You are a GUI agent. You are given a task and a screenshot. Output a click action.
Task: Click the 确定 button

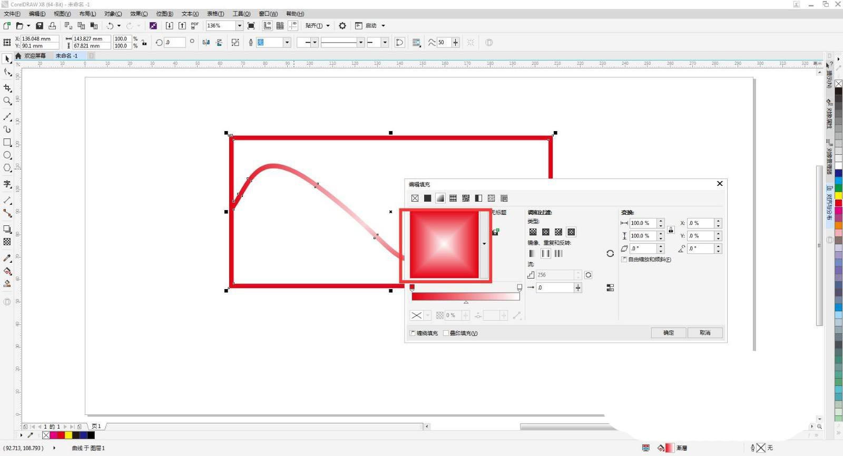pos(669,333)
